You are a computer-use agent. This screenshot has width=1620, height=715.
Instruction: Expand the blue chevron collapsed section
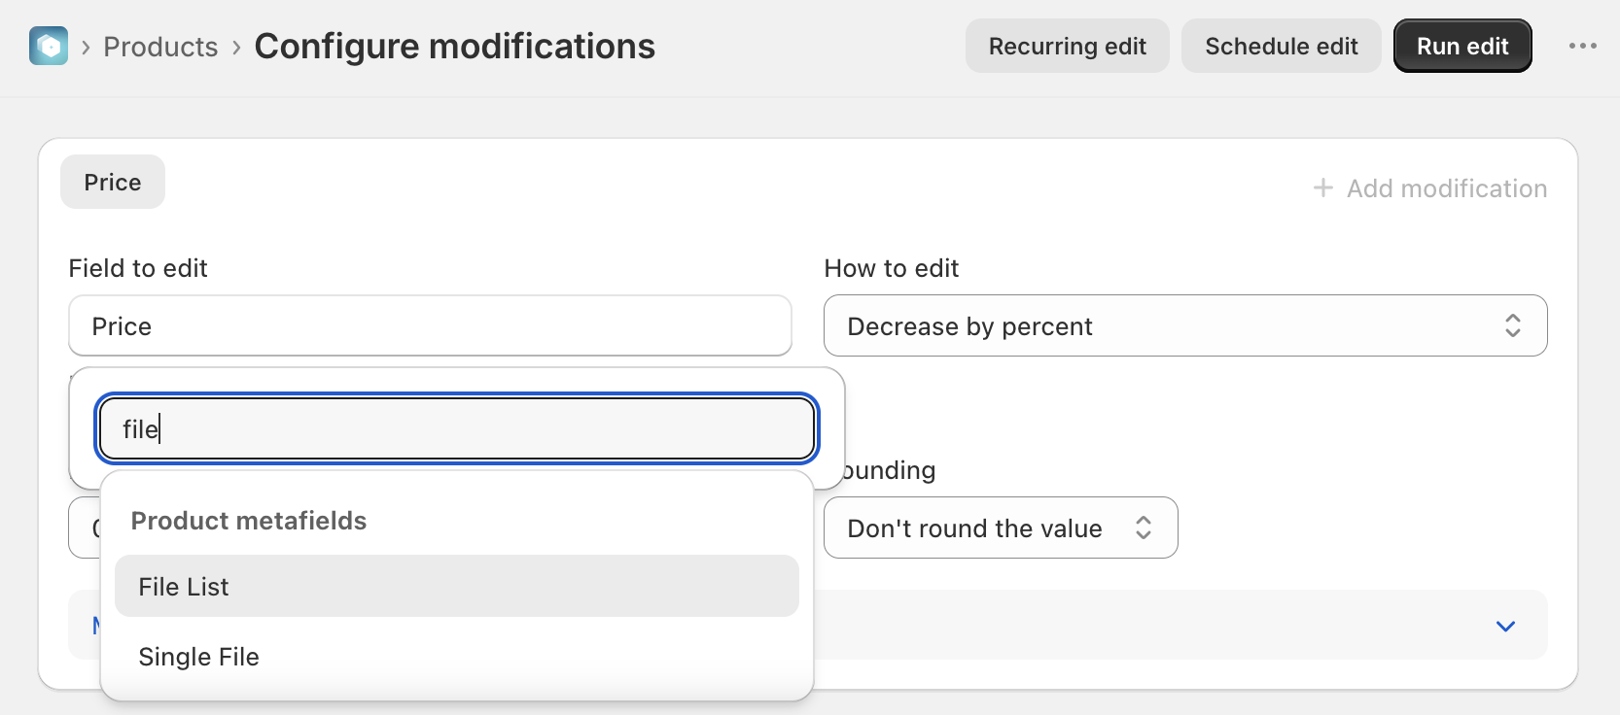point(1505,626)
